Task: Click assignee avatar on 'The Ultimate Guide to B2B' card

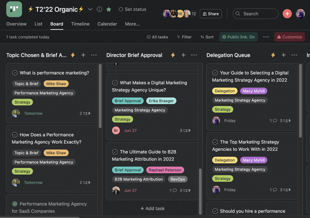Action: [x=116, y=190]
